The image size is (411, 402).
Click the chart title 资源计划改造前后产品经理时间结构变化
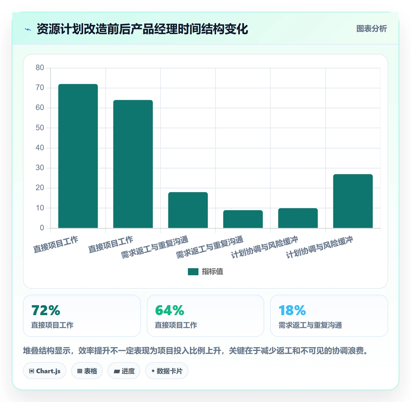pyautogui.click(x=142, y=29)
